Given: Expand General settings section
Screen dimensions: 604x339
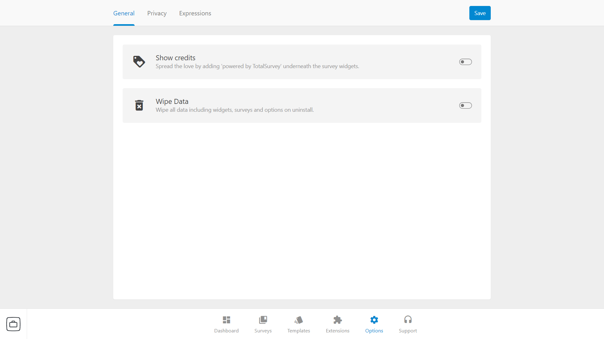Looking at the screenshot, I should point(124,13).
